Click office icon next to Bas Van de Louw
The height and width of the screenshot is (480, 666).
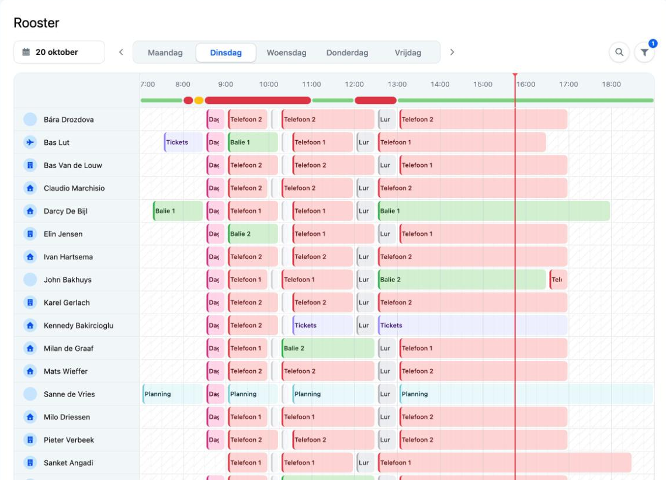pyautogui.click(x=30, y=165)
